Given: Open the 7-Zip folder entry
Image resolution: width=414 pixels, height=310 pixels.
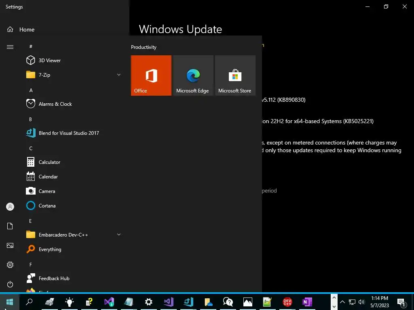Looking at the screenshot, I should click(x=74, y=75).
